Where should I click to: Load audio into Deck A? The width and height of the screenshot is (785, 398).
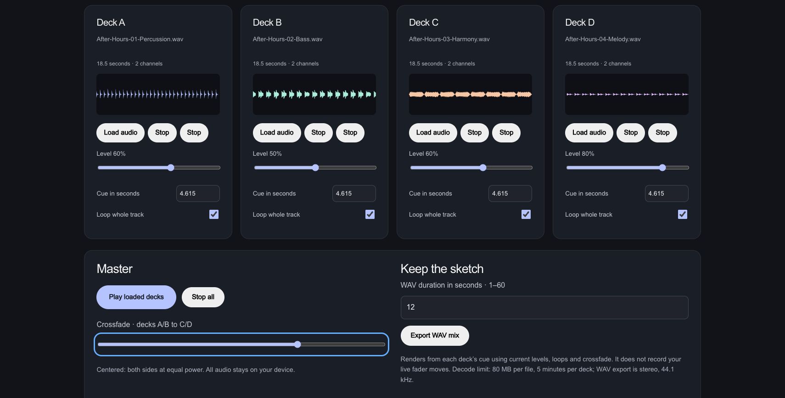(x=120, y=133)
